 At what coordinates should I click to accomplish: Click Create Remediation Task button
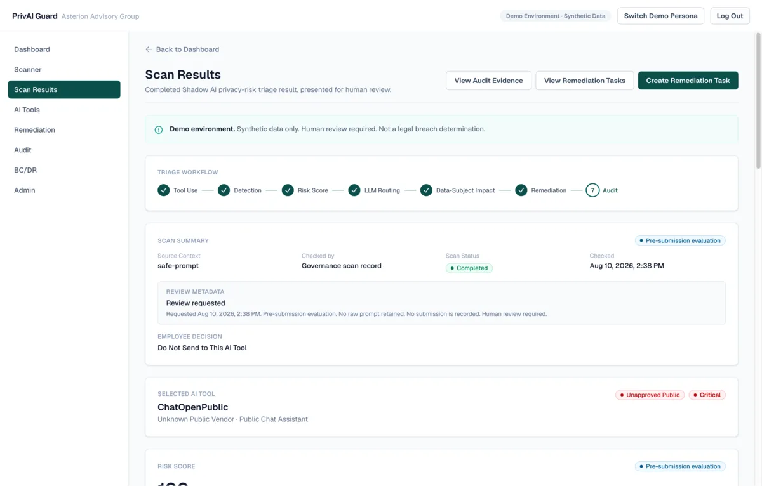(x=688, y=81)
